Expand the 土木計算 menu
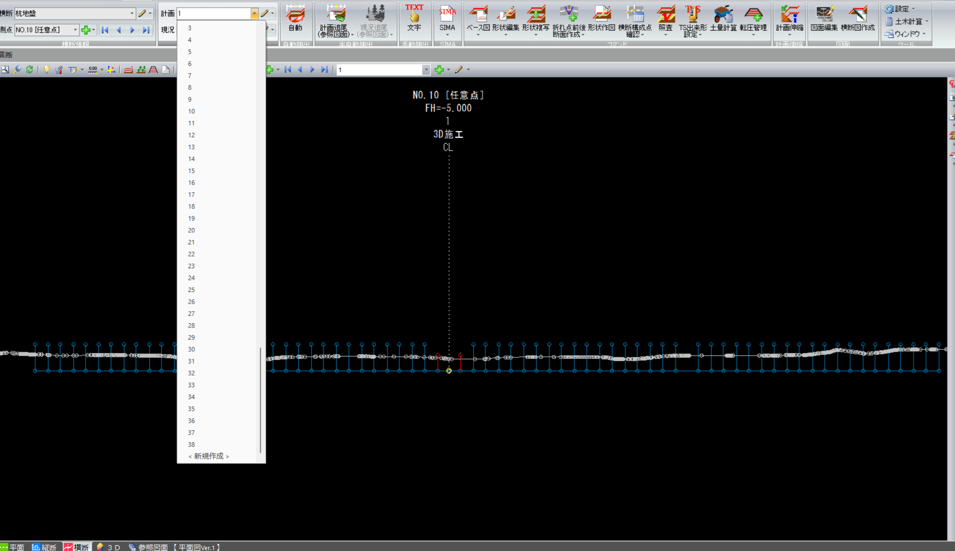Screen dimensions: 955x551 point(907,21)
